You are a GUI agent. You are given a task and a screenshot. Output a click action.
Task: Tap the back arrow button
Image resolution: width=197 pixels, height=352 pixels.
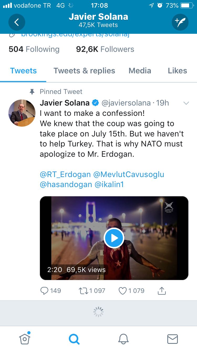pyautogui.click(x=17, y=22)
